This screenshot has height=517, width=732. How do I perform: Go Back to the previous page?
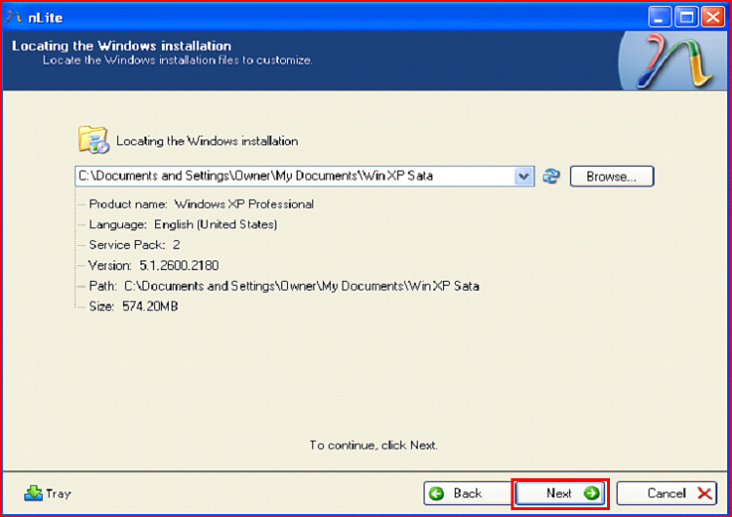point(468,494)
